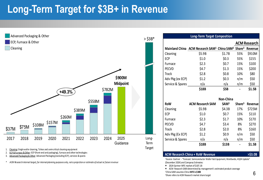The width and height of the screenshot is (263, 180).
Task: Click the $4.3B Non-China SAM Cleaning cell
Action: click(x=226, y=109)
